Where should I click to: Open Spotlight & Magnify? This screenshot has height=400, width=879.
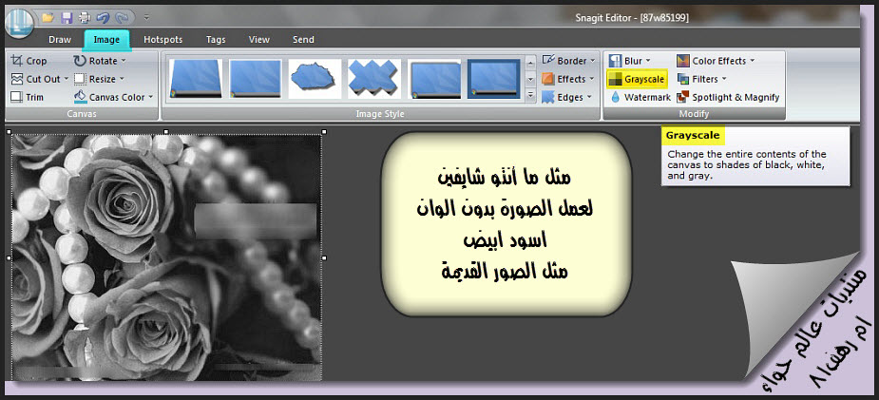(728, 97)
